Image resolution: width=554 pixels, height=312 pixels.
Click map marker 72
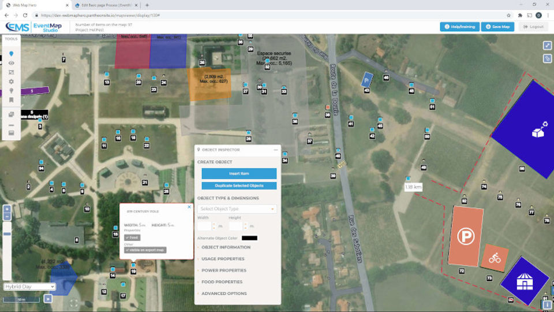point(462,271)
